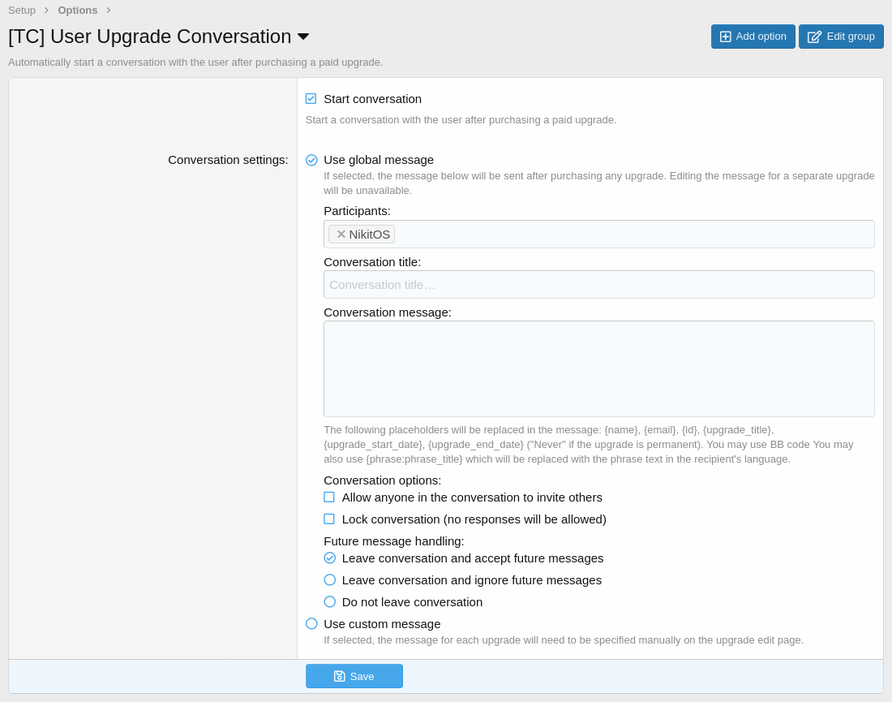
Task: Enable Allow anyone to invite others
Action: point(329,497)
